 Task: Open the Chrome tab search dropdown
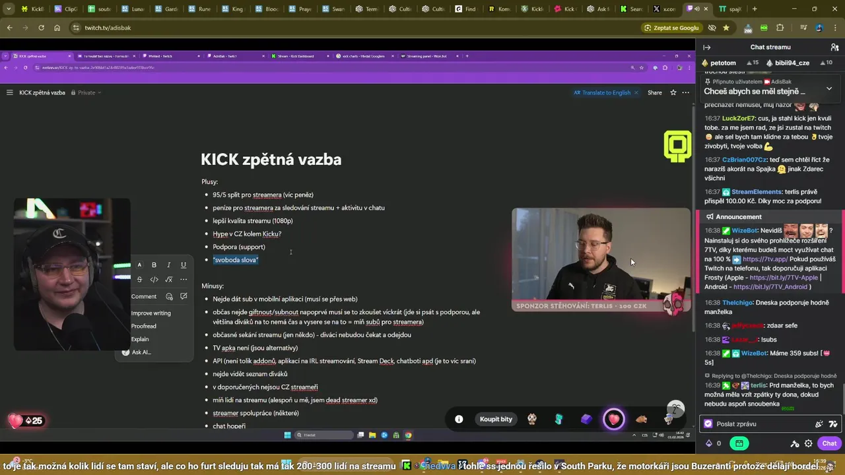9,9
